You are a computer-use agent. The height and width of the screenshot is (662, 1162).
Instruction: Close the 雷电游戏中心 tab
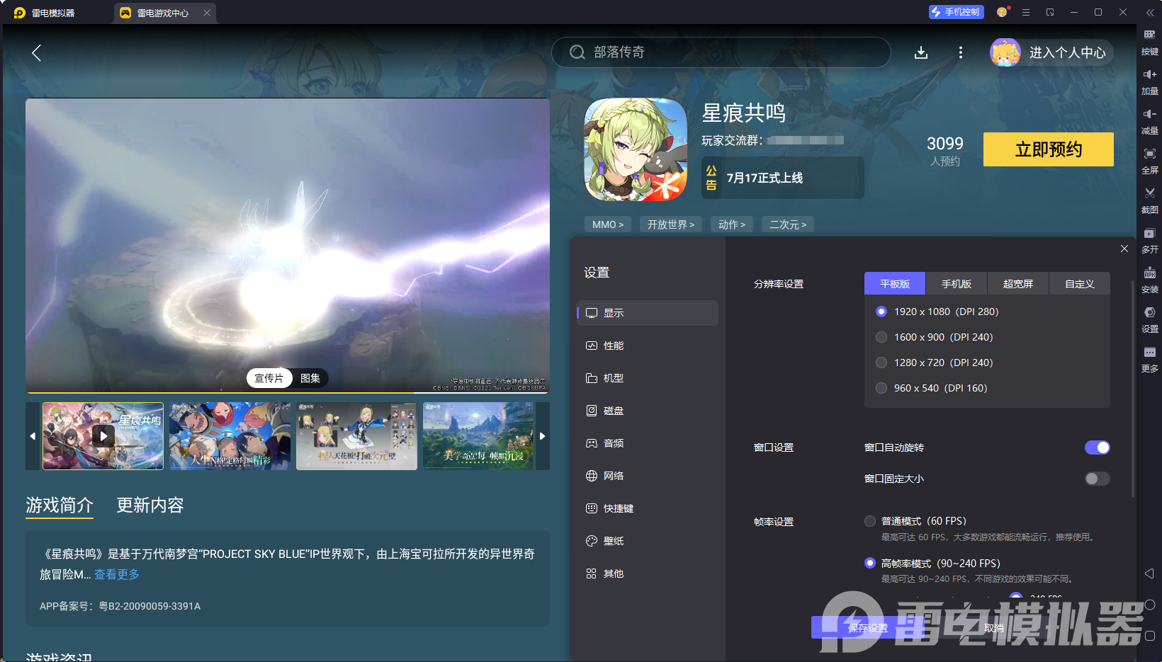206,13
